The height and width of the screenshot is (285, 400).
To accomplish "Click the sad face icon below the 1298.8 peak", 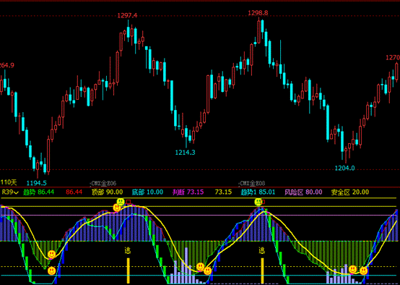I will pos(258,202).
